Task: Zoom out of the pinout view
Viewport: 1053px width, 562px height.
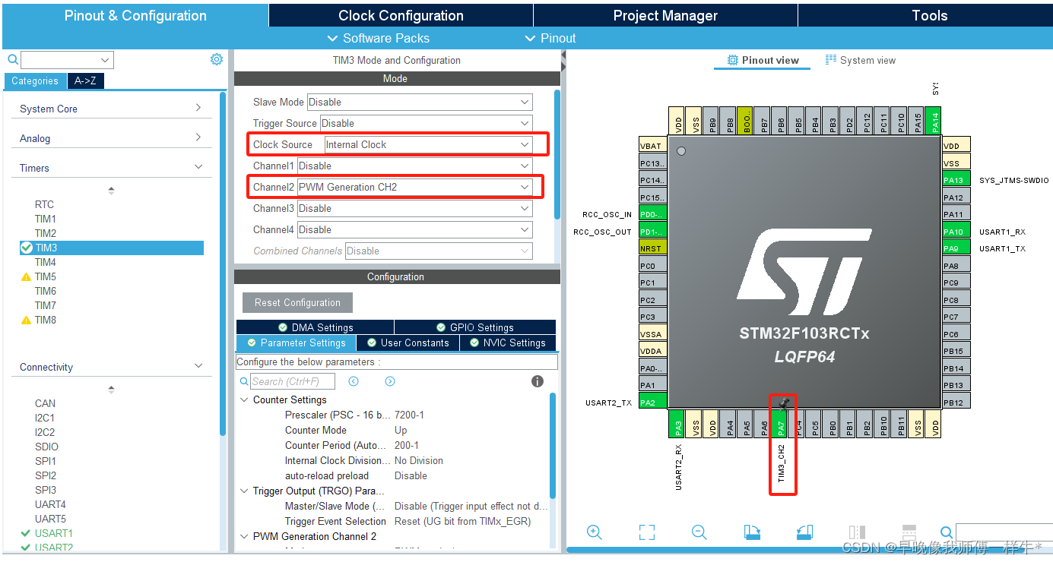Action: tap(699, 532)
